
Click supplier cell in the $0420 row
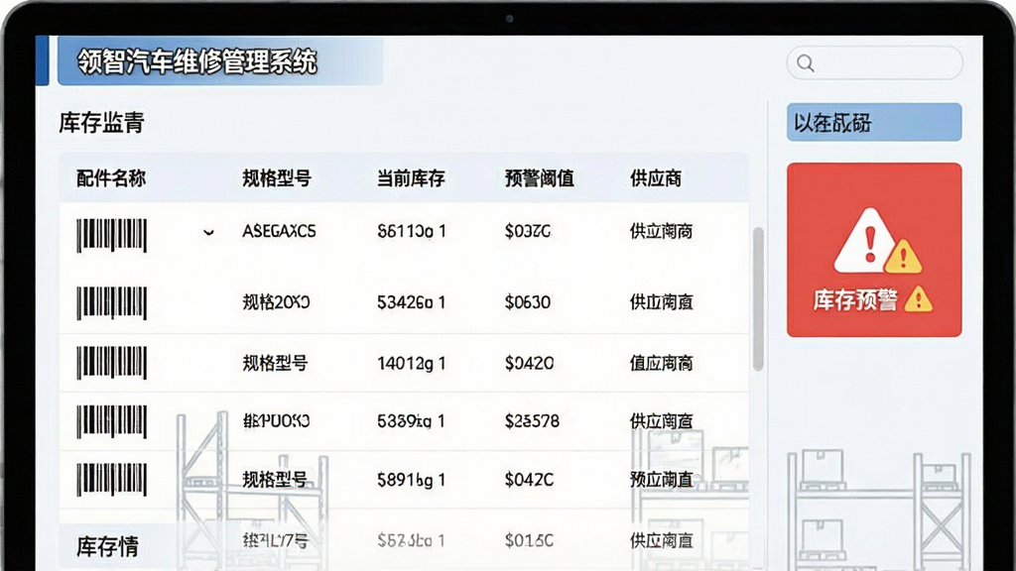pos(662,363)
